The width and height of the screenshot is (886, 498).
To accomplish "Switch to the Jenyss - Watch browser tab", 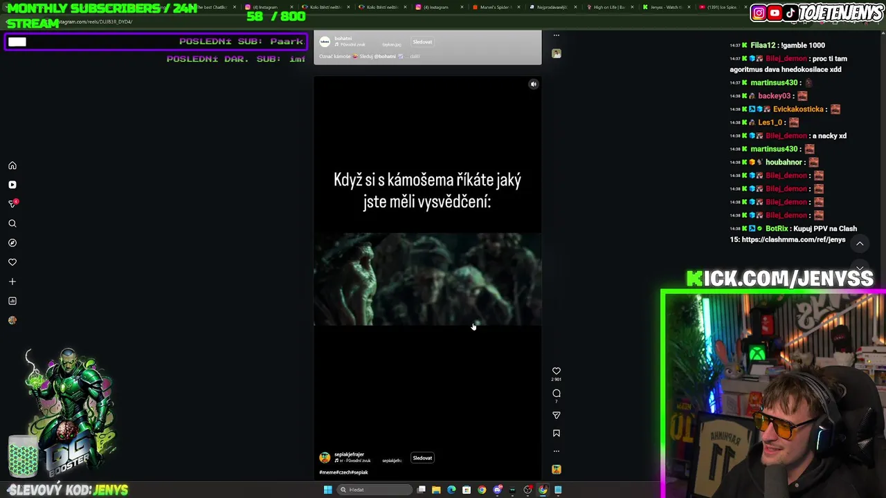I will pyautogui.click(x=666, y=7).
